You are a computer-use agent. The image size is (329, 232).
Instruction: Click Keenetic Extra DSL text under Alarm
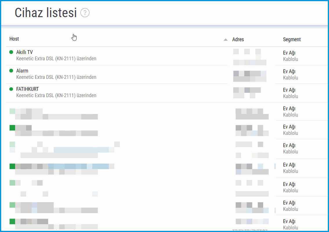[x=56, y=77]
